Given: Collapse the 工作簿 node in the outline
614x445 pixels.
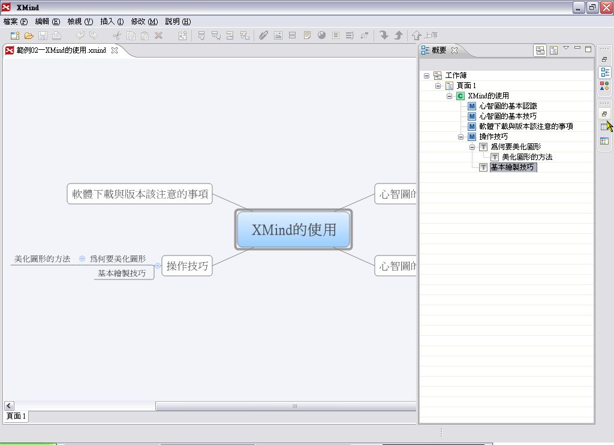Looking at the screenshot, I should point(427,76).
